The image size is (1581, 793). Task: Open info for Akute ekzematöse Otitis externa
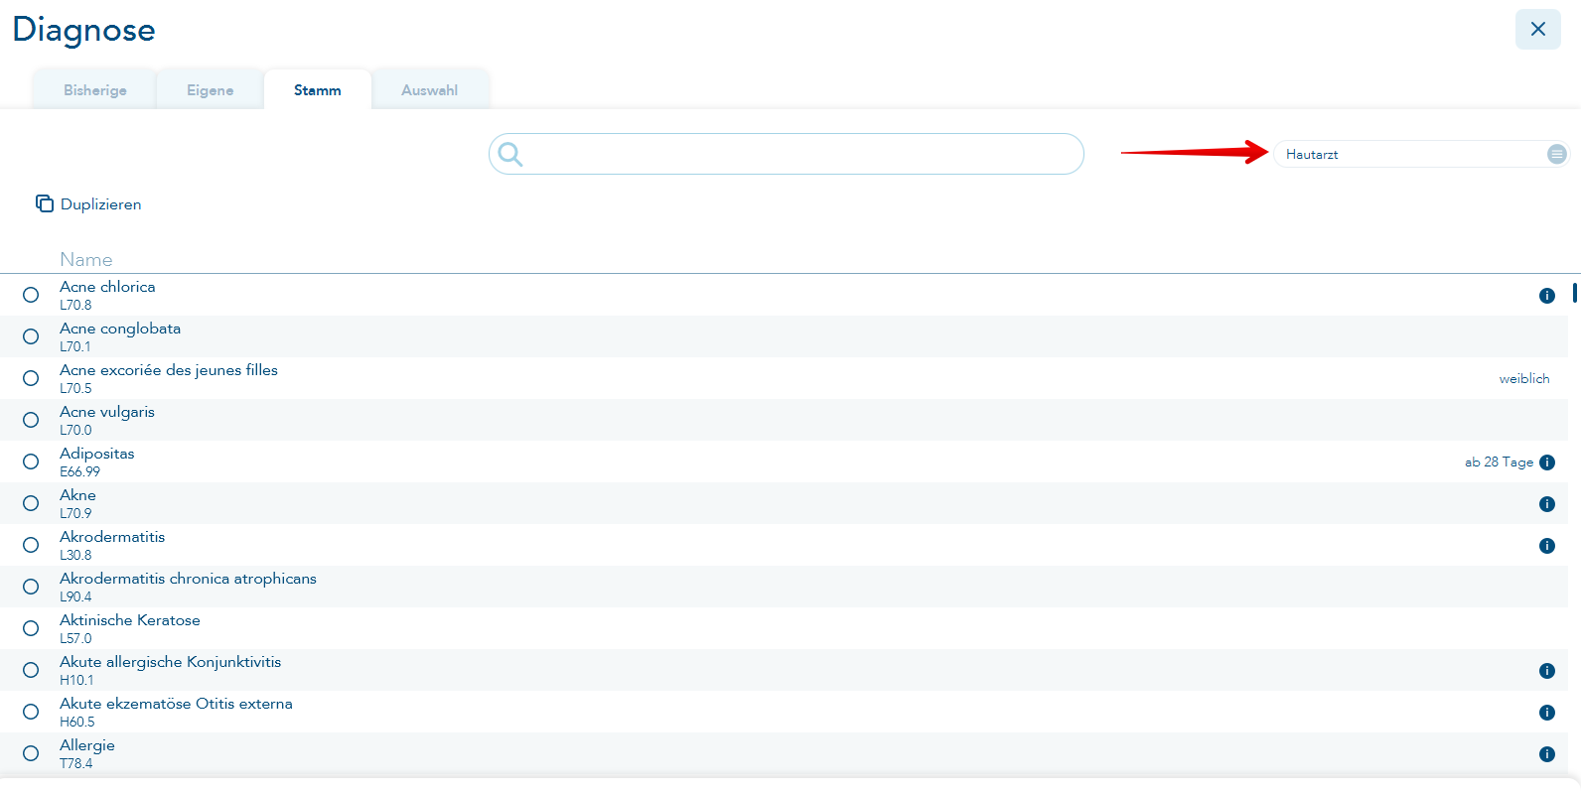(1546, 713)
